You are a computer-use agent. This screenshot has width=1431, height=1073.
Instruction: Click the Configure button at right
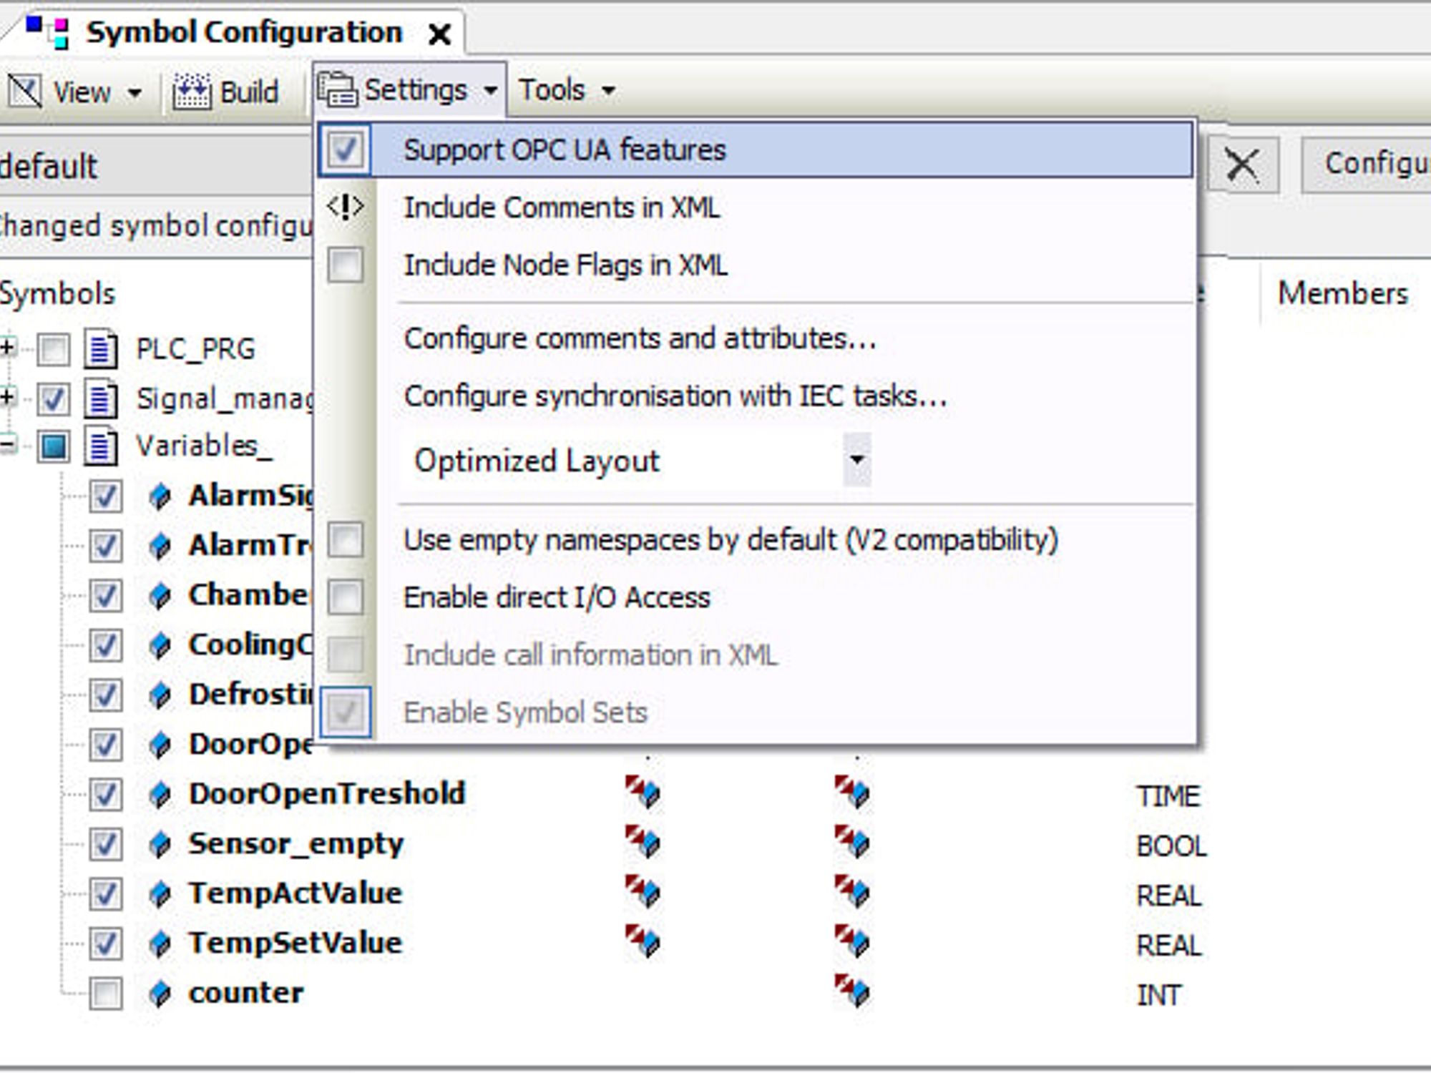1367,165
